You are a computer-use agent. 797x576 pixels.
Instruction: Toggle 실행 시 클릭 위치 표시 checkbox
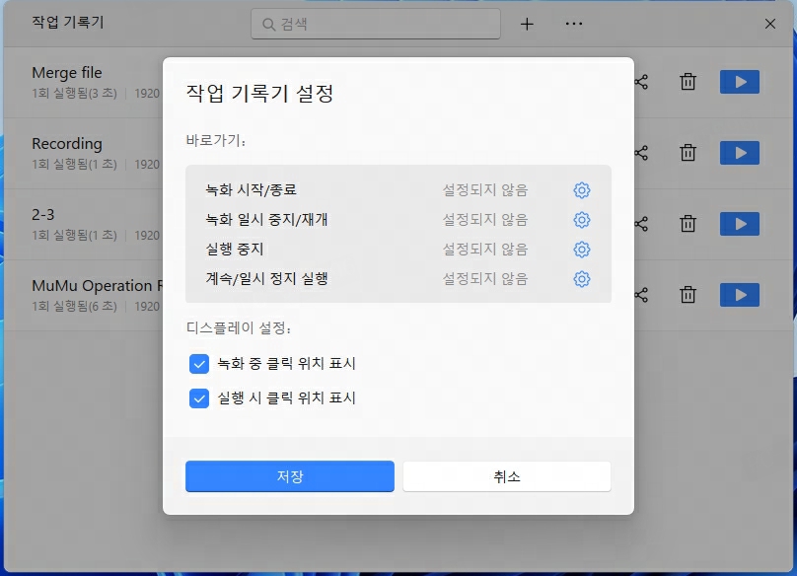[x=198, y=398]
